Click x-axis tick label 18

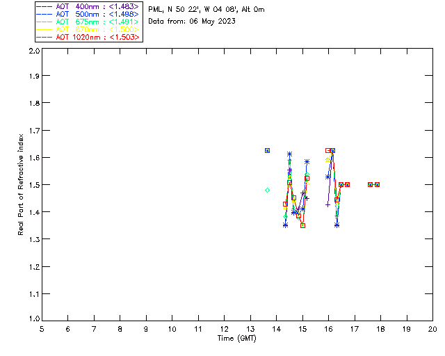point(380,329)
